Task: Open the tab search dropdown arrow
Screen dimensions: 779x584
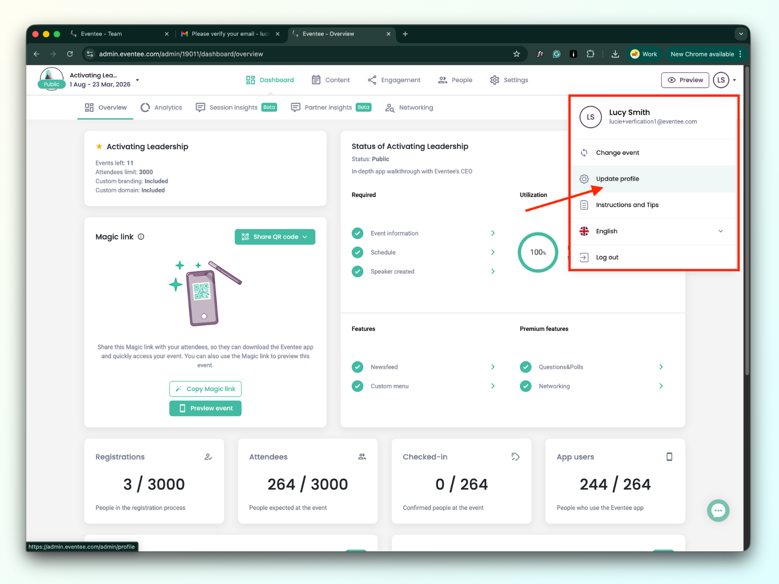Action: [x=741, y=34]
